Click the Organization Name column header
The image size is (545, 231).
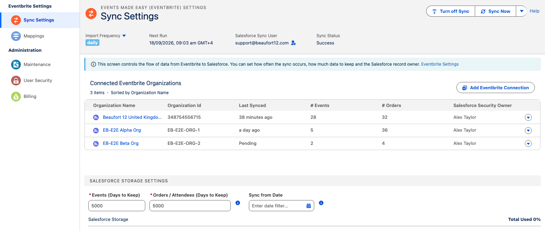coord(114,106)
